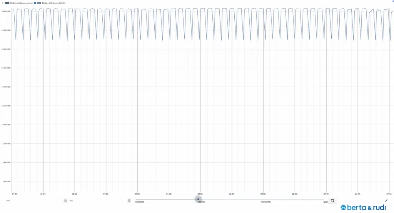Uncheck the Elektro (Elektromobilität) series checkbox
Image resolution: width=394 pixels, height=213 pixels.
click(35, 3)
